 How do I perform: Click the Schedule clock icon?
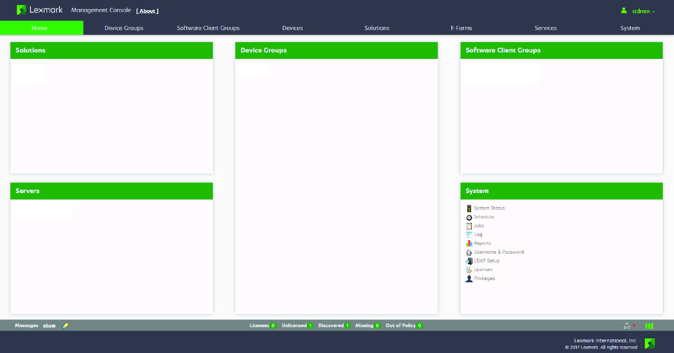tap(469, 217)
